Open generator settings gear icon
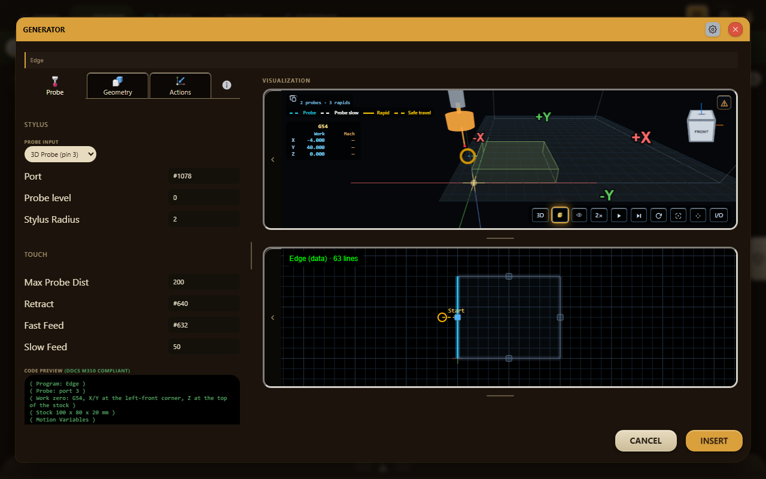 pyautogui.click(x=712, y=29)
